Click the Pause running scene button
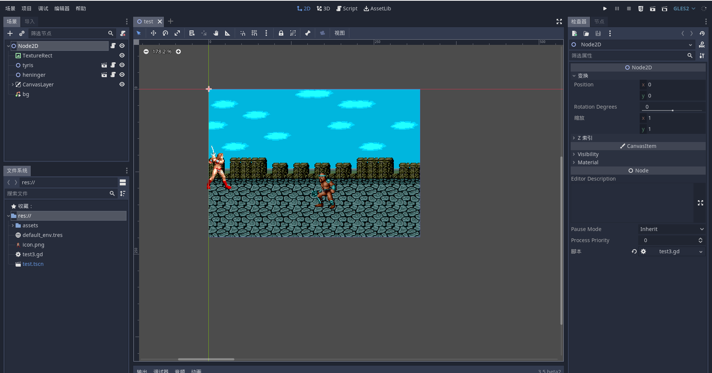 pos(617,9)
